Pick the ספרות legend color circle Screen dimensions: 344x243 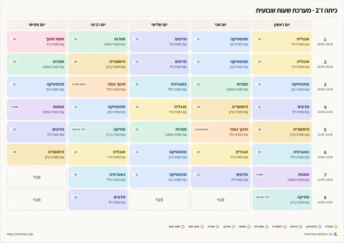tap(218, 227)
